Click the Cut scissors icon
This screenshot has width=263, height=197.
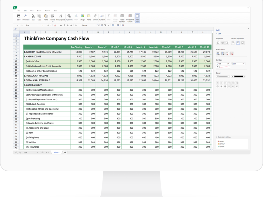(33, 16)
